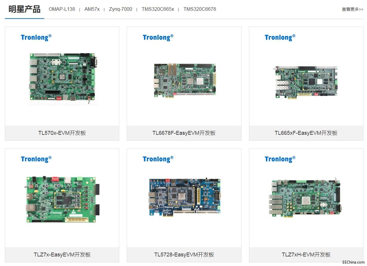Click the Tronlong logo on TL570x-EVM card
Viewport: 367px width, 266px height.
coord(36,37)
